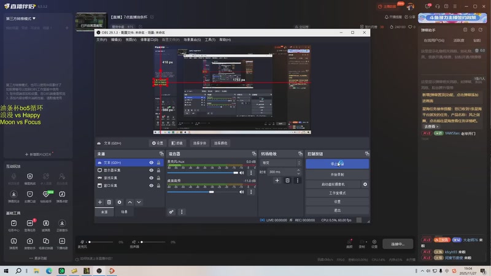
Task: Mute the 桌面音频 speaker icon
Action: point(241,192)
